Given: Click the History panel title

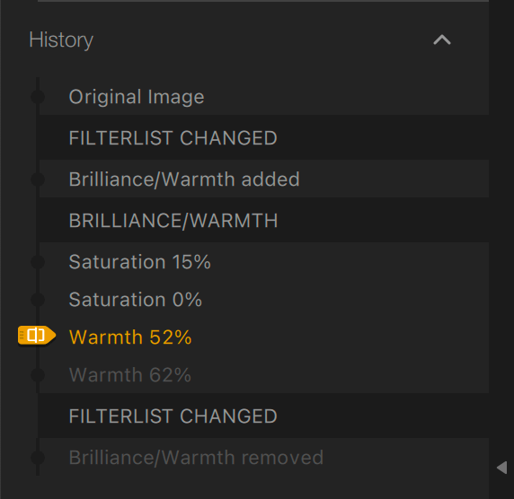Looking at the screenshot, I should [x=61, y=40].
